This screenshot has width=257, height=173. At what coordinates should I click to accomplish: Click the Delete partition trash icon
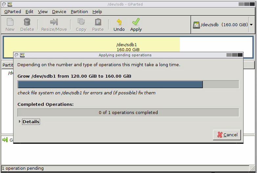[27, 22]
